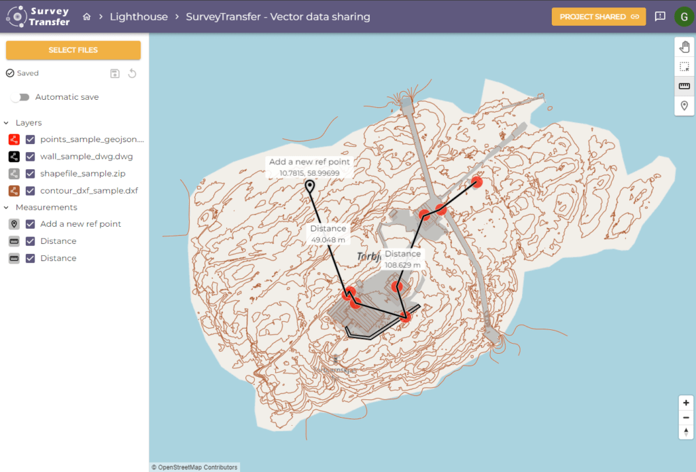
Task: Select the rectangular area selection tool
Action: point(684,67)
